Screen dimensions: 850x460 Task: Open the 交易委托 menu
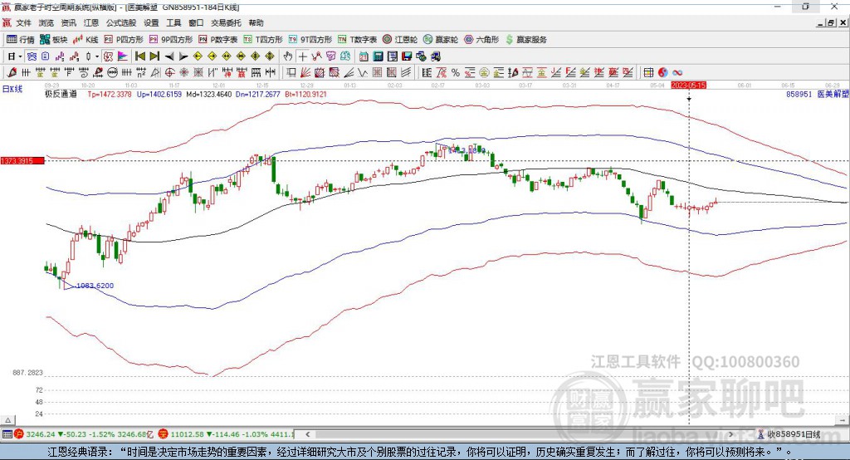click(226, 22)
